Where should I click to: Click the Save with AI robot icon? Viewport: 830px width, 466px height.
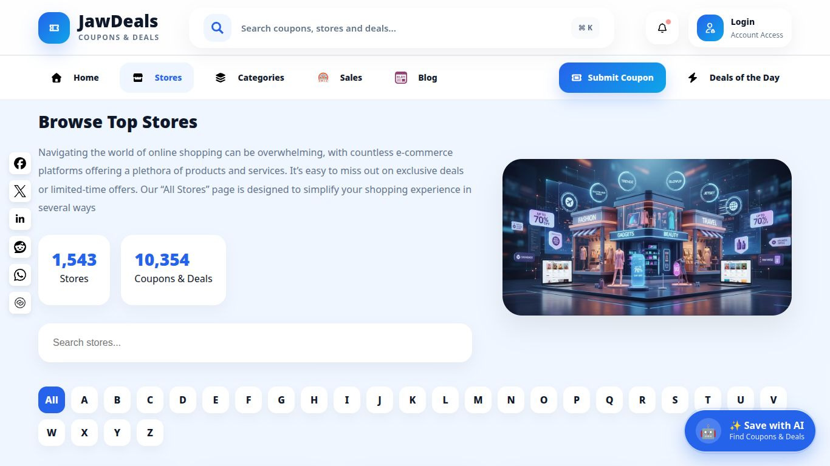click(x=708, y=431)
